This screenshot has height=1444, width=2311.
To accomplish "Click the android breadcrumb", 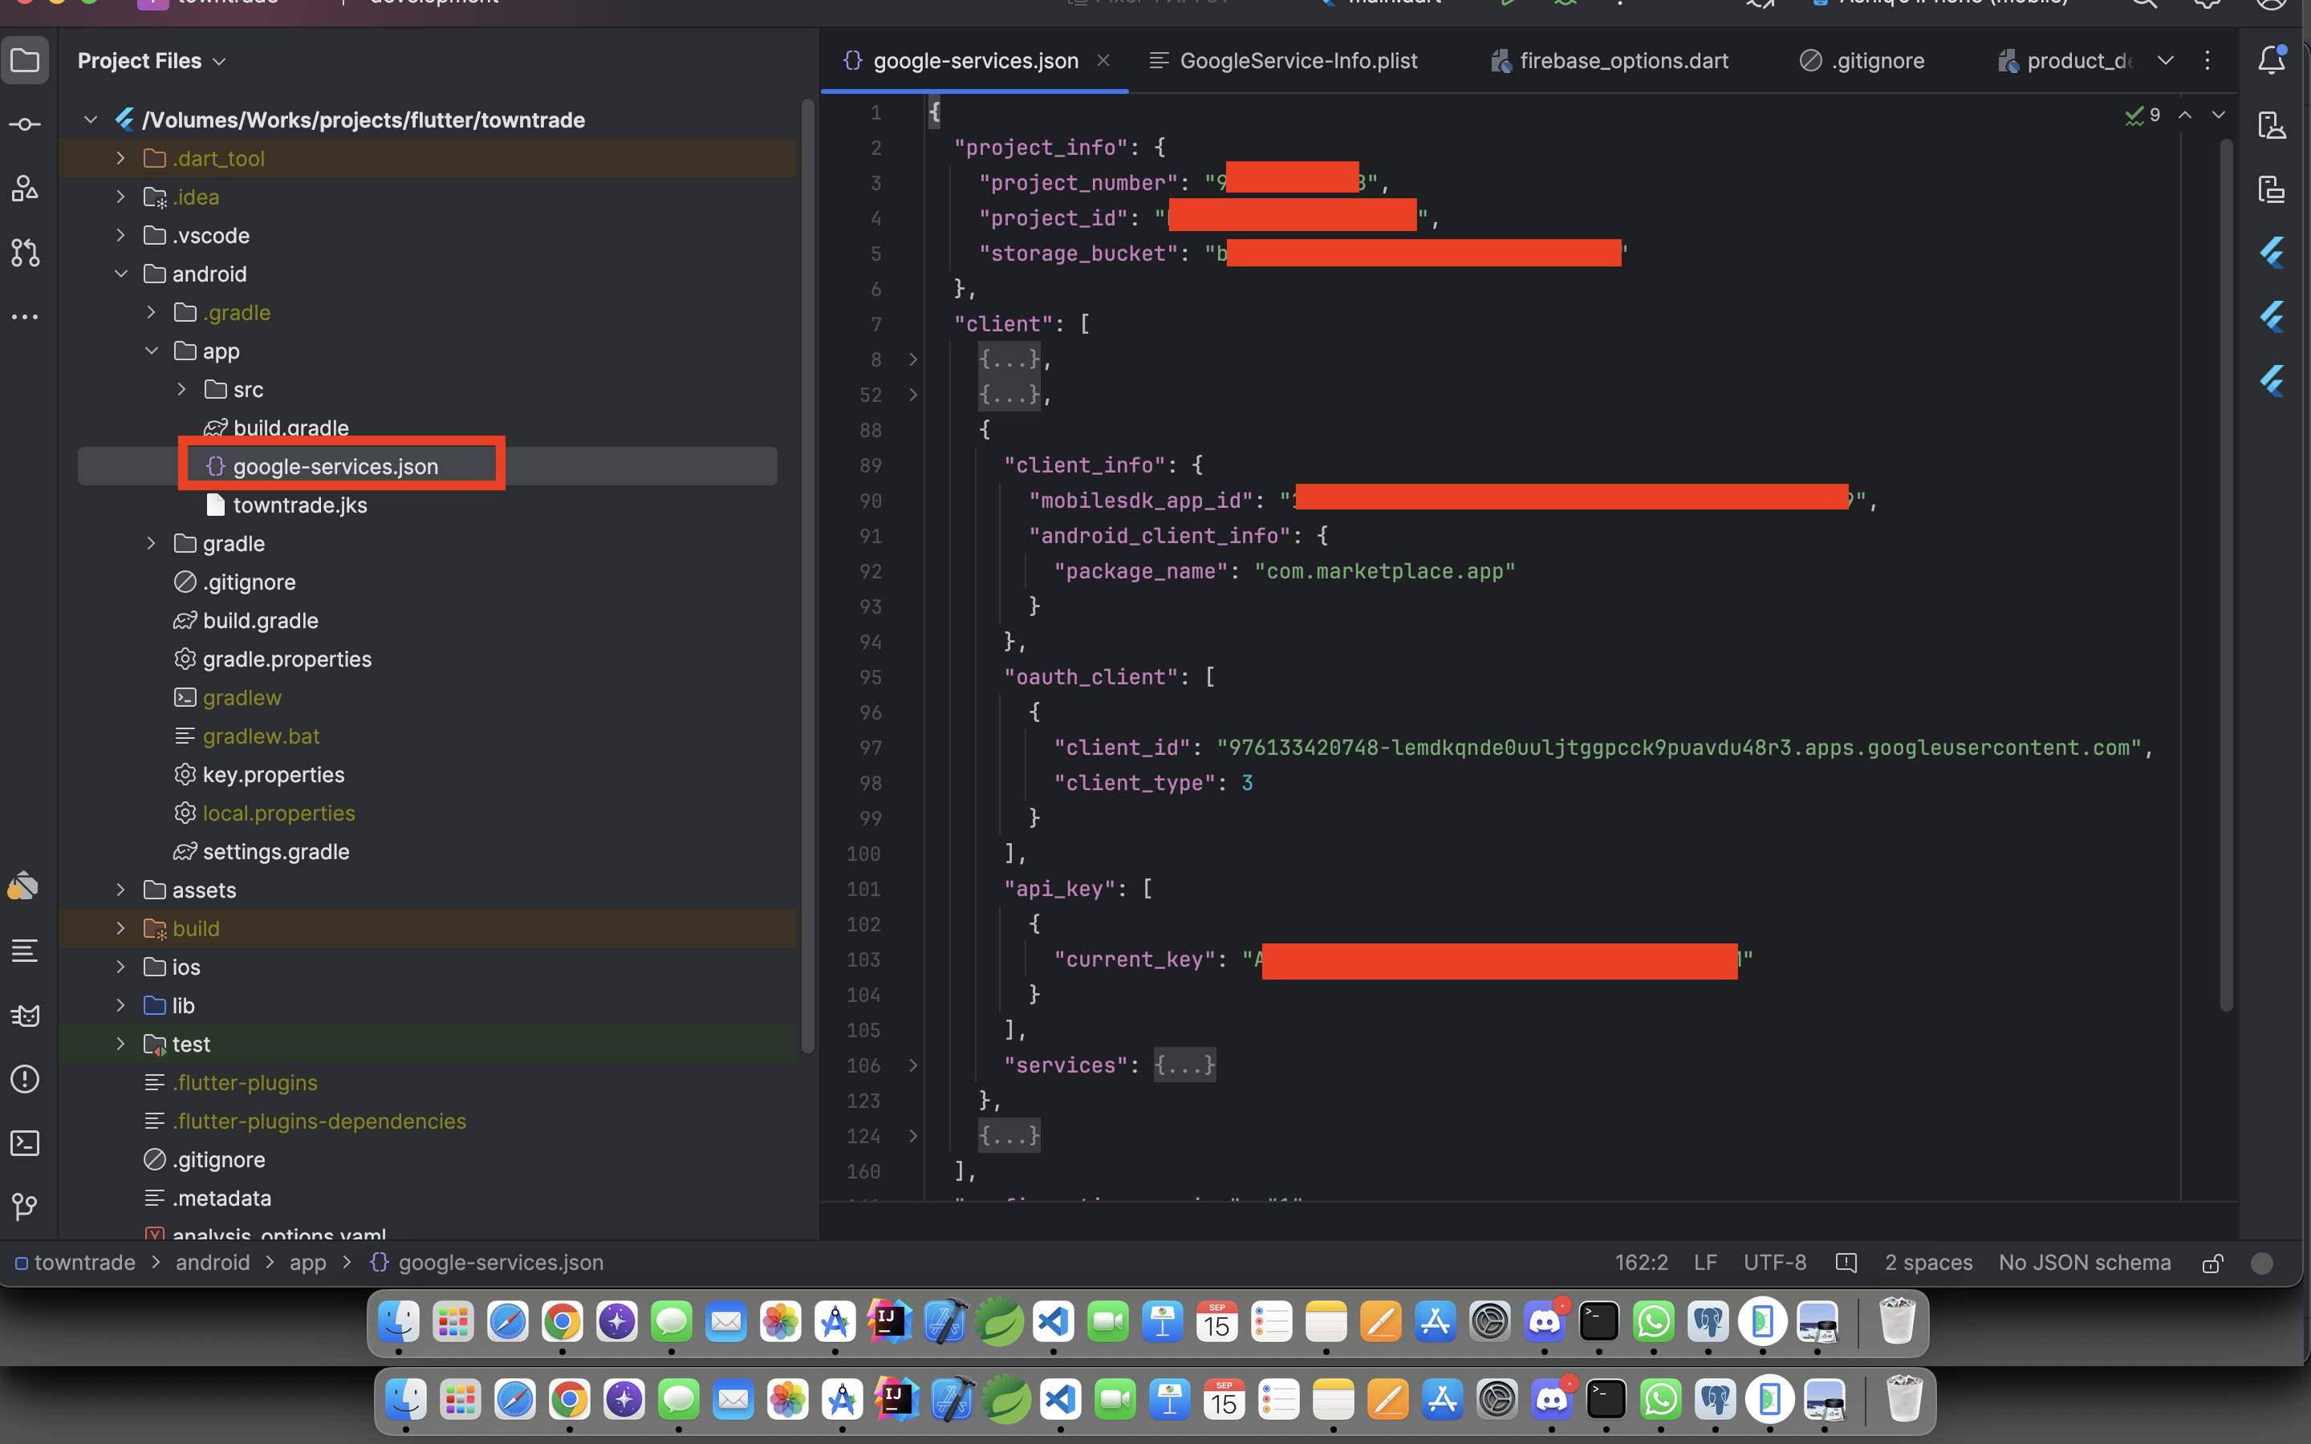I will (212, 1263).
